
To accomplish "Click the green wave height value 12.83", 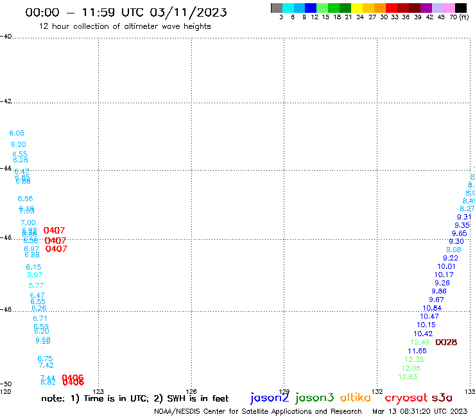I will (408, 377).
